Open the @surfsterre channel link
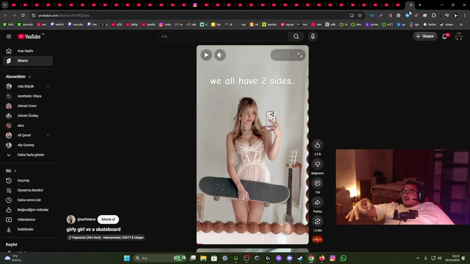The image size is (470, 264). (x=86, y=219)
